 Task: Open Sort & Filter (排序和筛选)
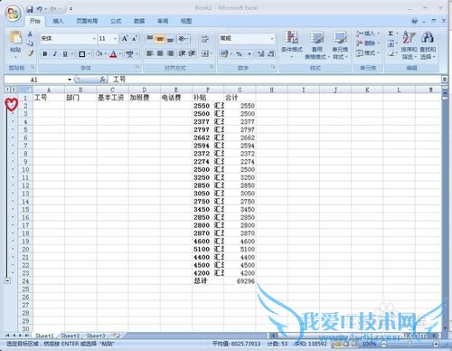tap(409, 44)
